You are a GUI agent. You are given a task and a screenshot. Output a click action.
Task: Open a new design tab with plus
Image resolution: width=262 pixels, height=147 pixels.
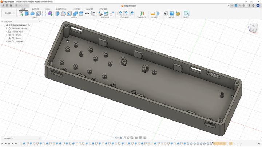(x=232, y=5)
